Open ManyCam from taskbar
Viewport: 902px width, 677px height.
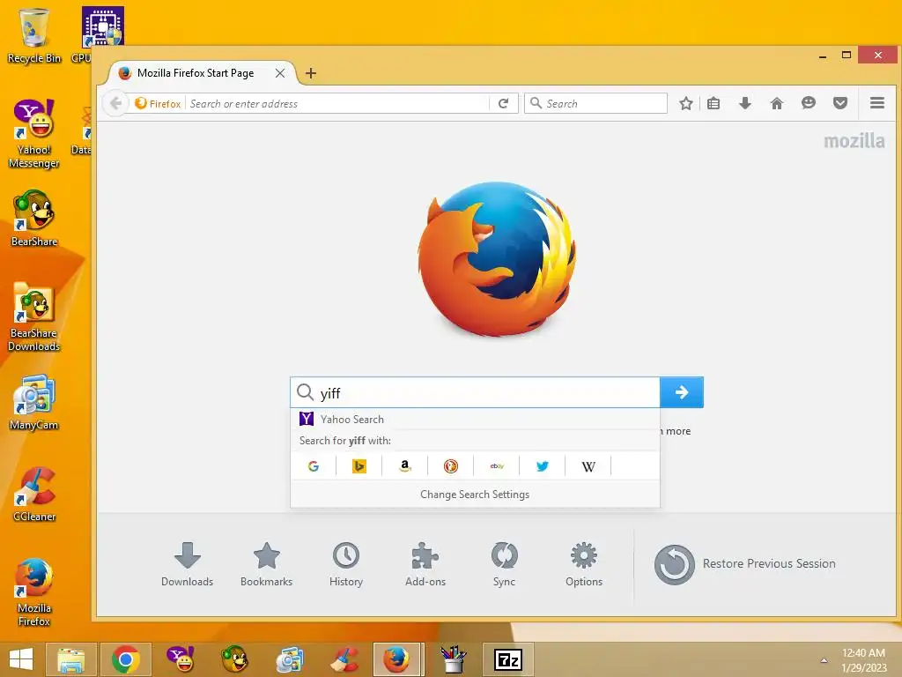(289, 659)
